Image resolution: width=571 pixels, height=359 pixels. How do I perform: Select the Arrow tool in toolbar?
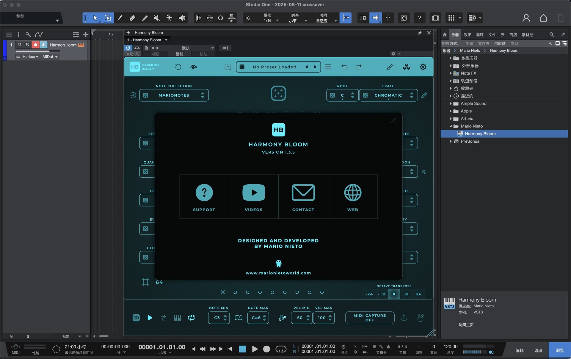95,18
